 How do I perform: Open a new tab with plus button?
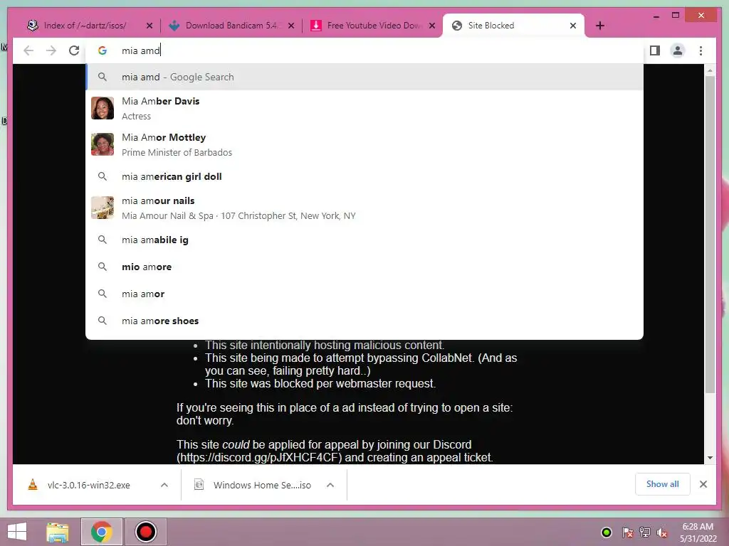599,26
